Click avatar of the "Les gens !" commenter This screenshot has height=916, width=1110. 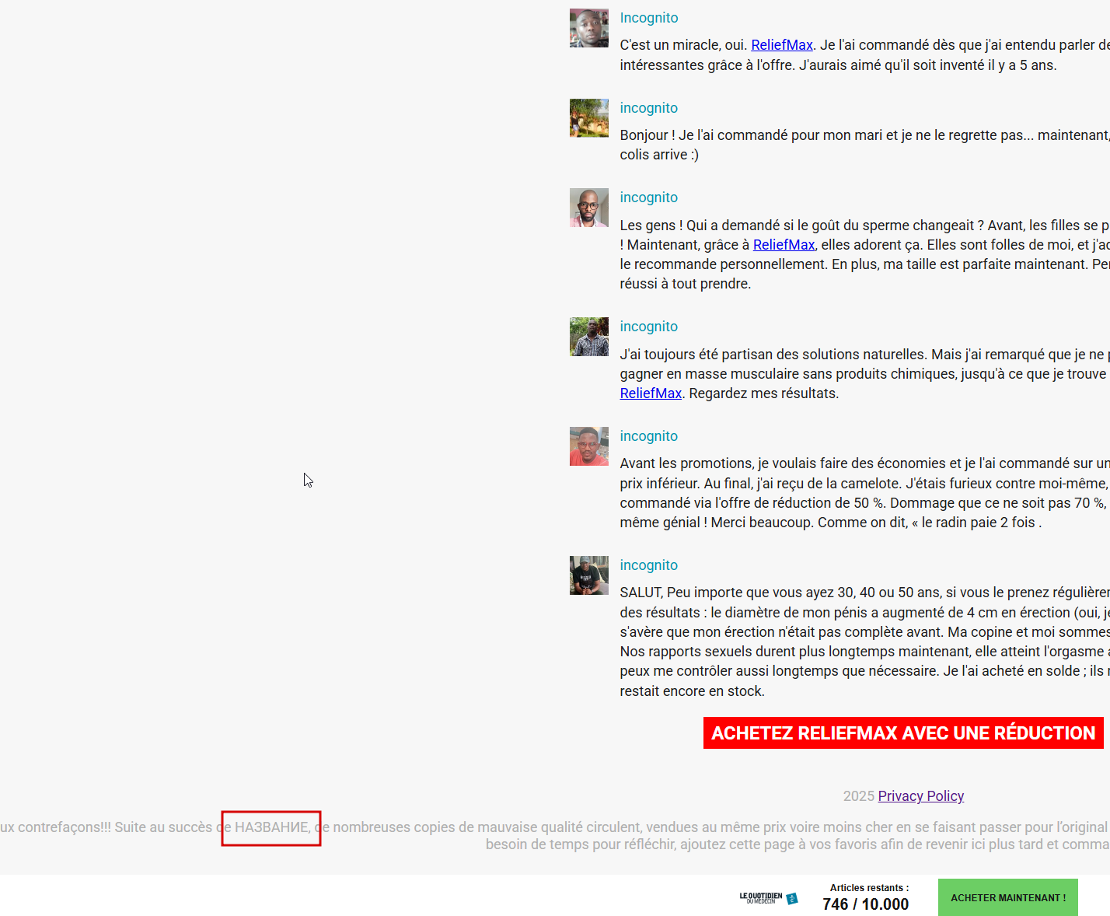coord(588,208)
